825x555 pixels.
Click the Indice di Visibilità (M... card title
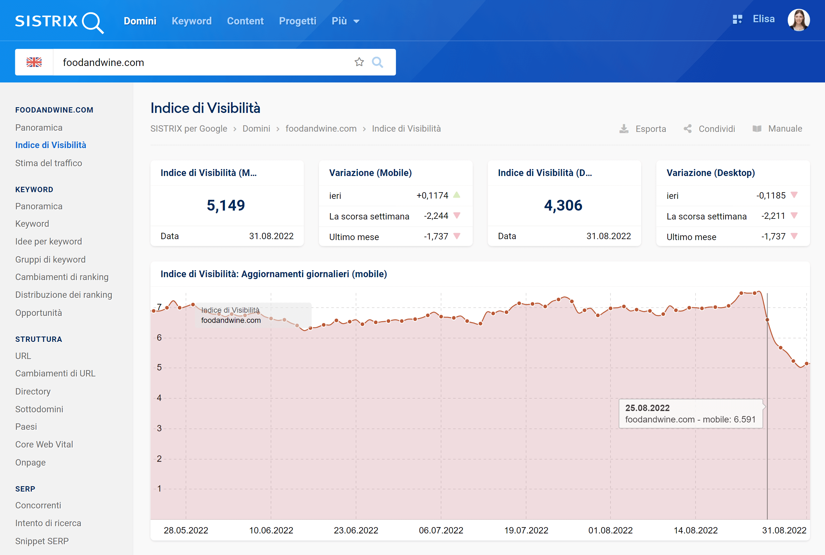click(x=208, y=173)
